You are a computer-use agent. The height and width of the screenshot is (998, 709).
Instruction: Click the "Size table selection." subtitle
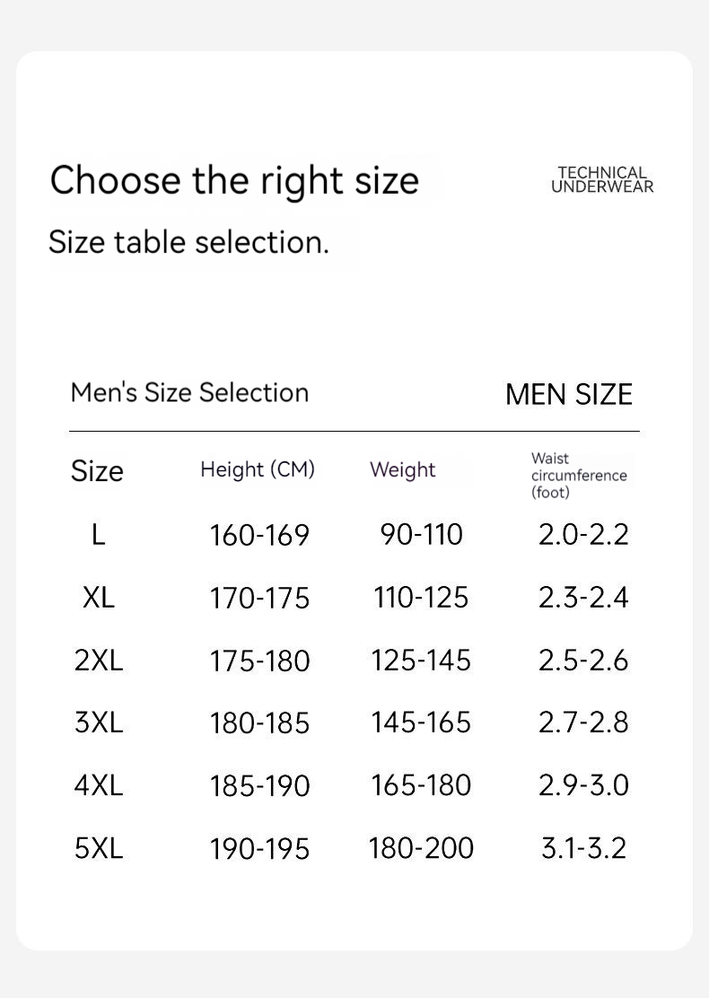[188, 242]
